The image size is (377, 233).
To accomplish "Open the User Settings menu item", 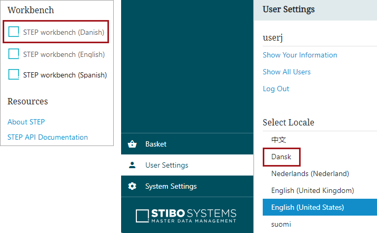I will click(166, 165).
